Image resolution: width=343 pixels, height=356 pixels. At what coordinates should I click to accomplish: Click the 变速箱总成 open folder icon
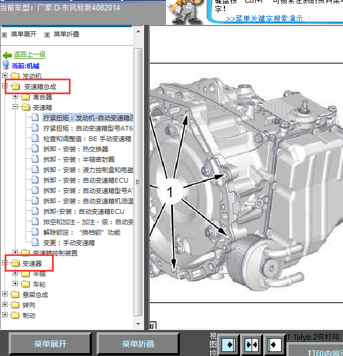[x=15, y=86]
